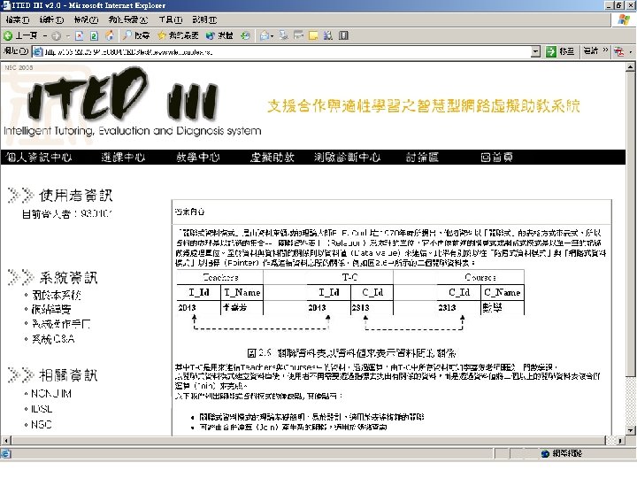
Task: Click the Teachers table title
Action: click(x=220, y=278)
